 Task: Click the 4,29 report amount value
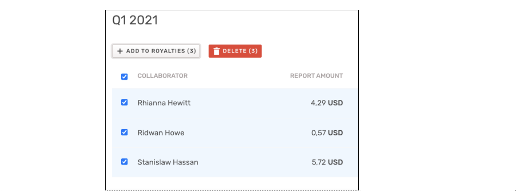(x=318, y=103)
